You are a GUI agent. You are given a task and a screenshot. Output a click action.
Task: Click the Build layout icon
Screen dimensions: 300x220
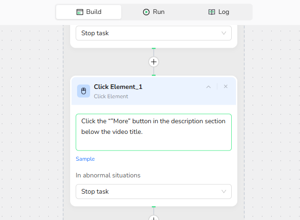coord(80,12)
